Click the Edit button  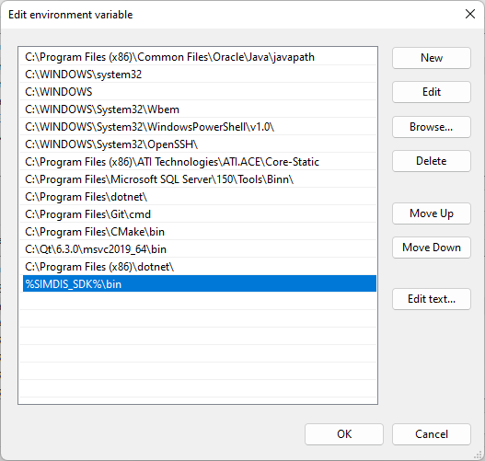432,92
